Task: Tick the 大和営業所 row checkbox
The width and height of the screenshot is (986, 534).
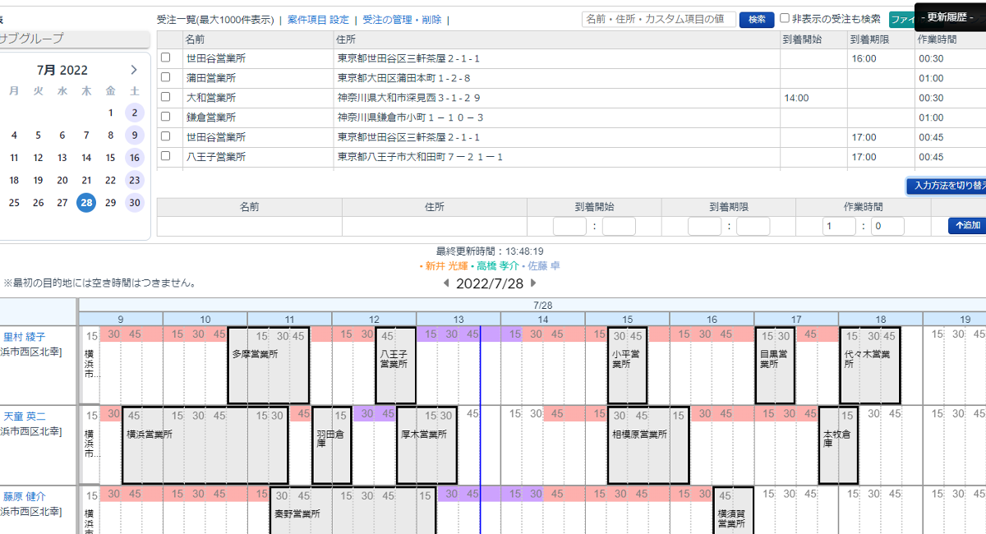Action: point(165,97)
